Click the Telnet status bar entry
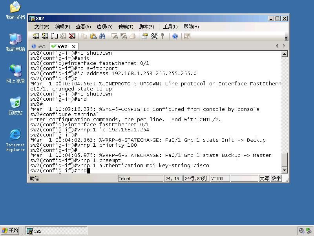 (141, 179)
